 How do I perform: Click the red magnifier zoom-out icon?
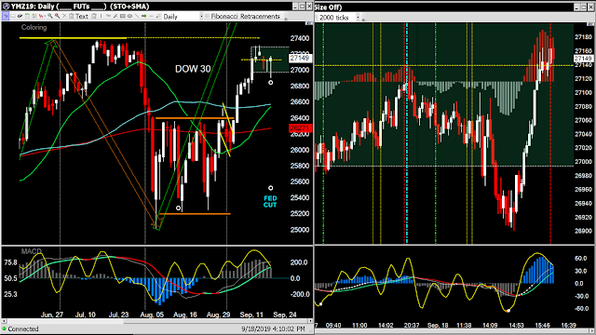(x=58, y=16)
